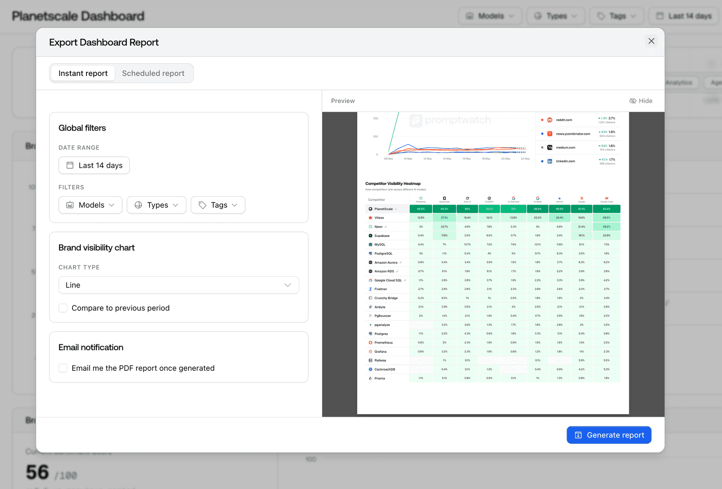Click the OpenCode model icon in heatmap header
Screen dimensions: 722x489
point(444,198)
